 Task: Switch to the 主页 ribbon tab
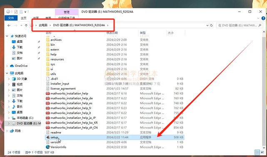(x=23, y=18)
